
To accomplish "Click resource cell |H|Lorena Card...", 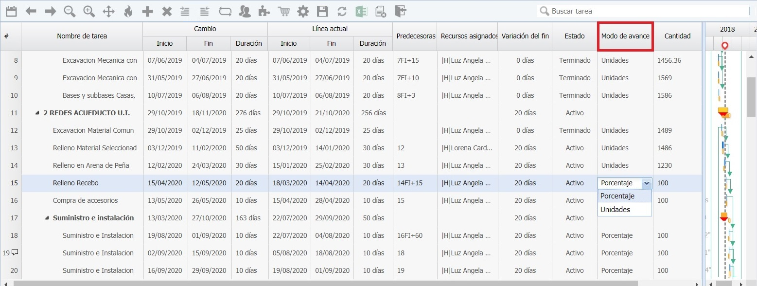I will (467, 148).
